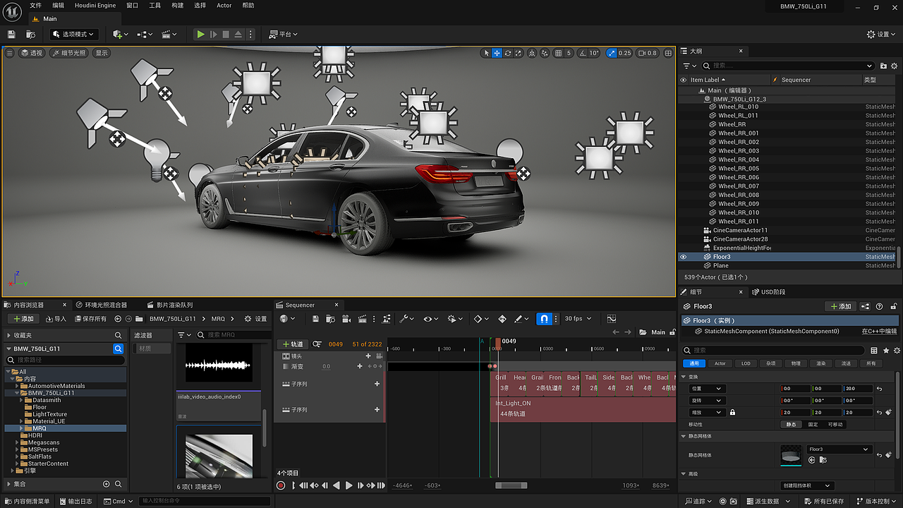903x508 pixels.
Task: Select CineCameraActor11 in the outliner
Action: [x=740, y=230]
